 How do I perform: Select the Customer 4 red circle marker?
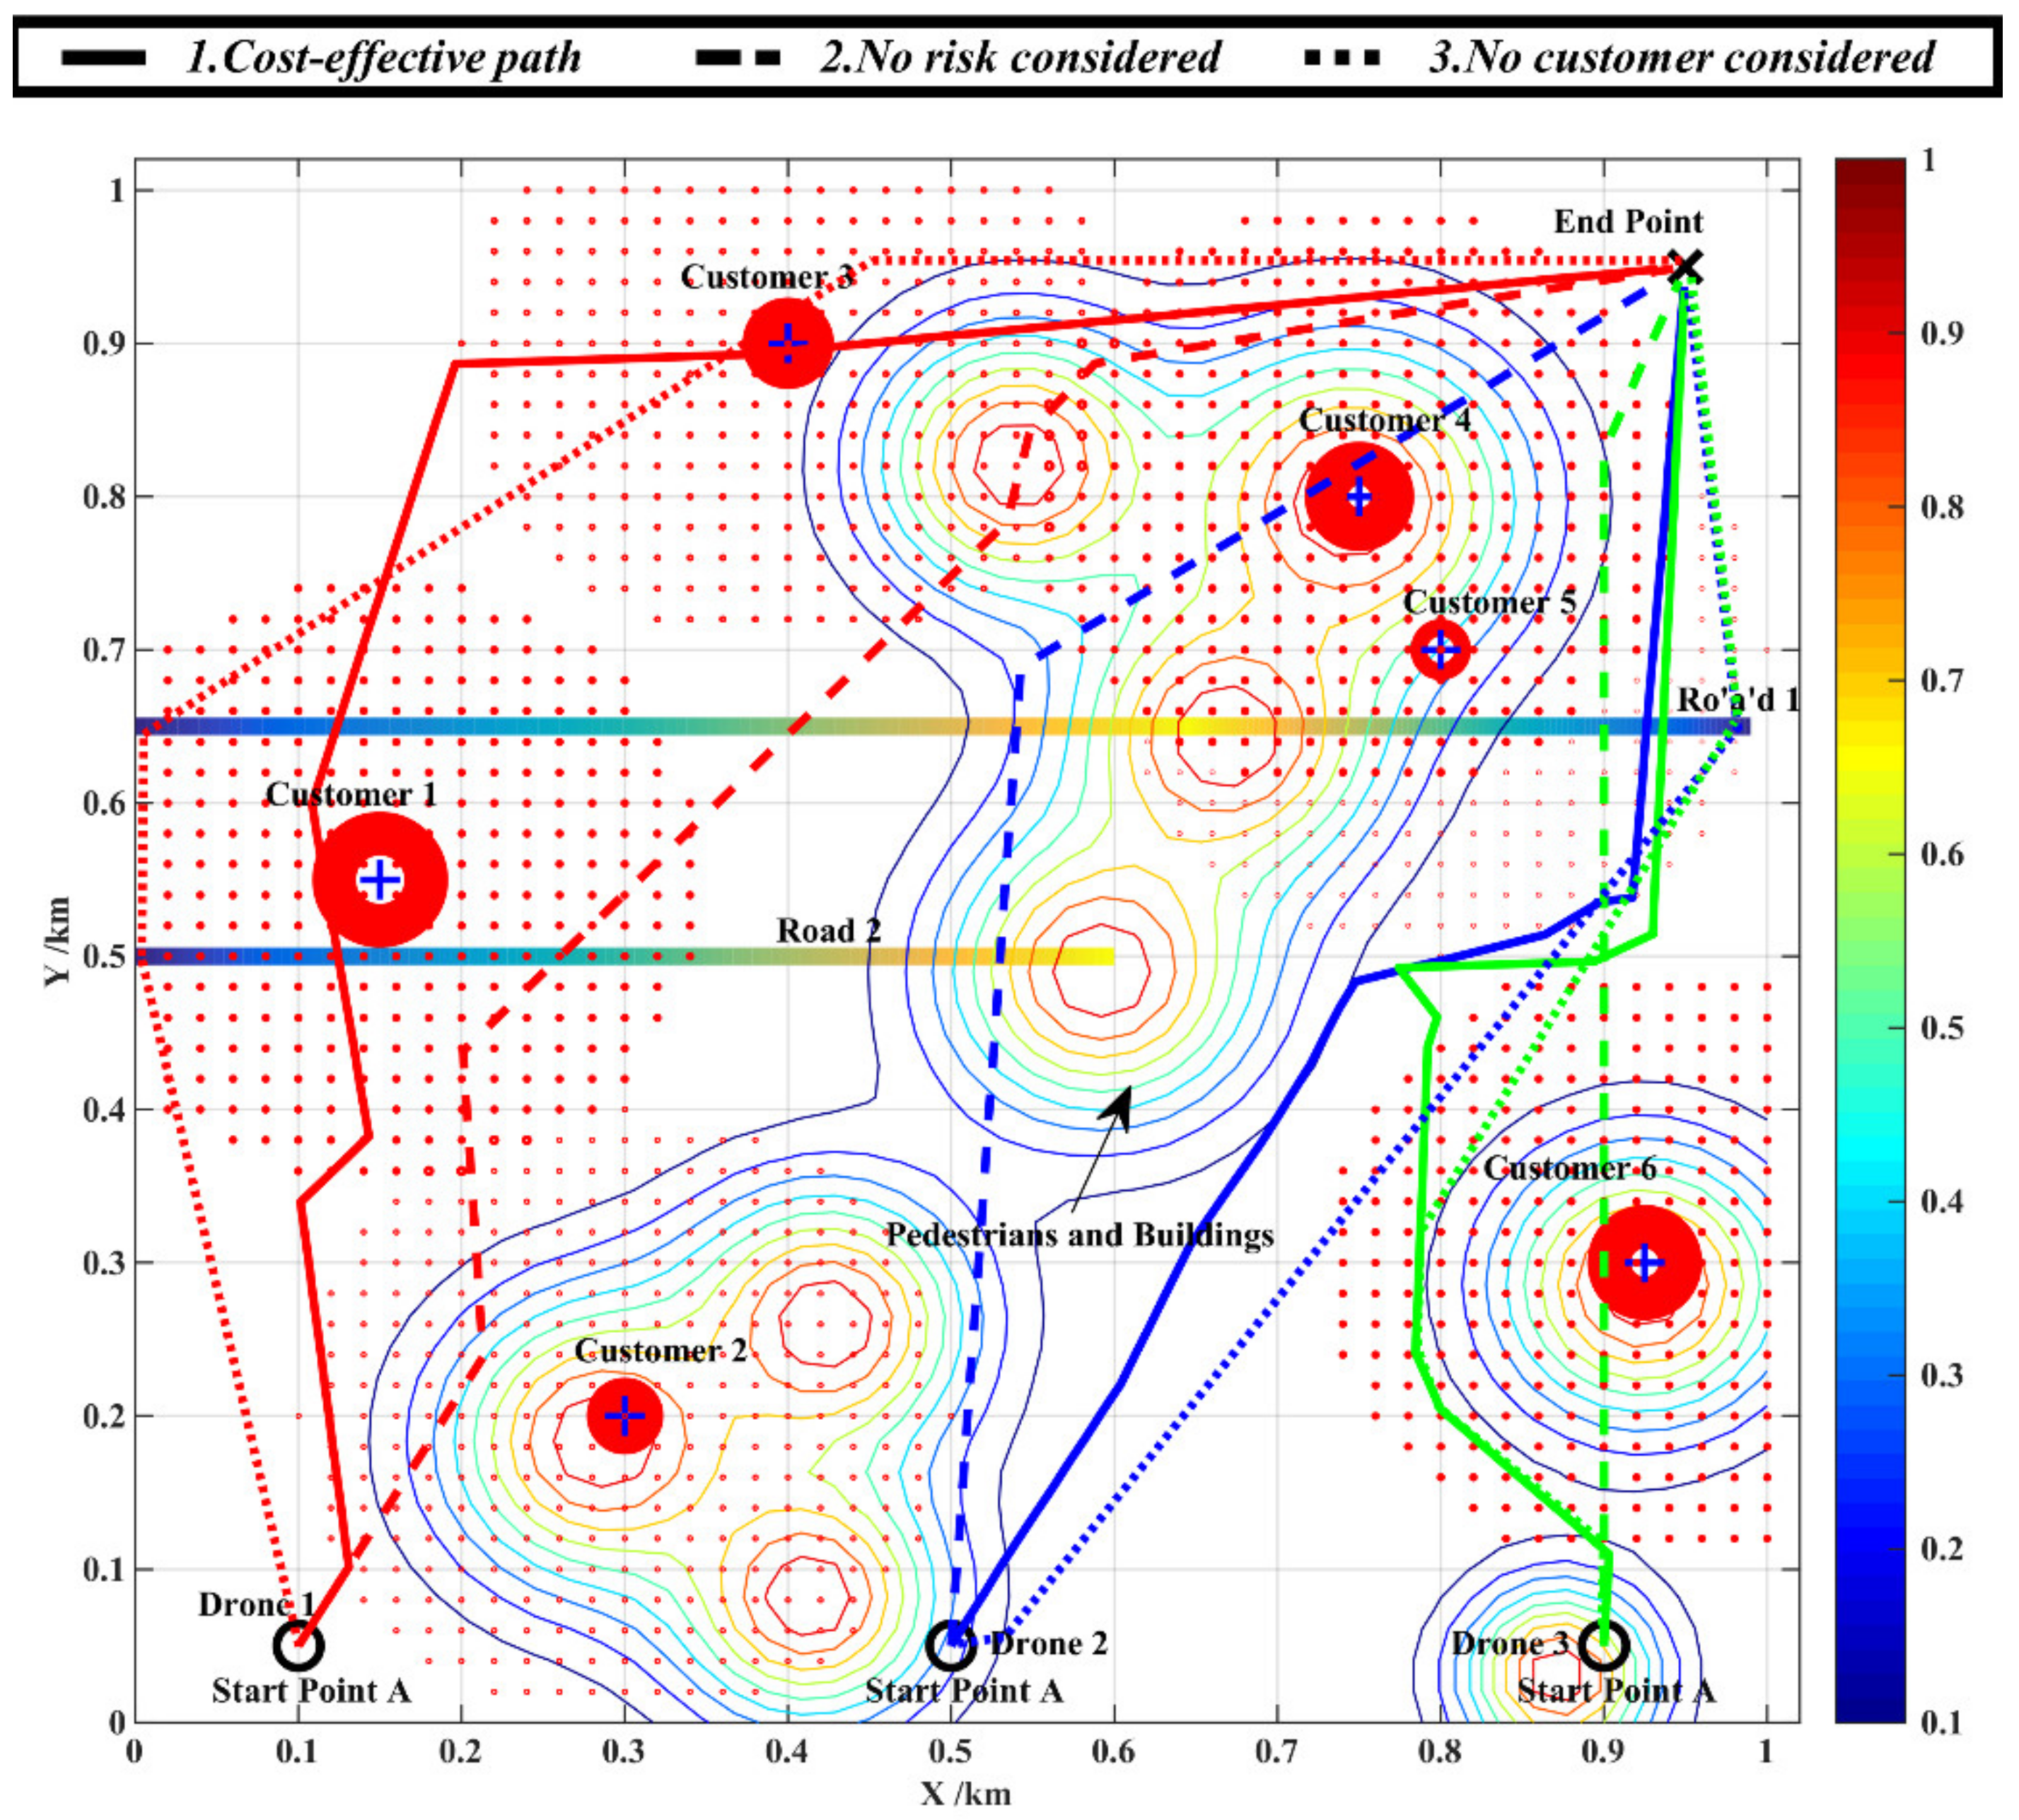coord(1358,497)
